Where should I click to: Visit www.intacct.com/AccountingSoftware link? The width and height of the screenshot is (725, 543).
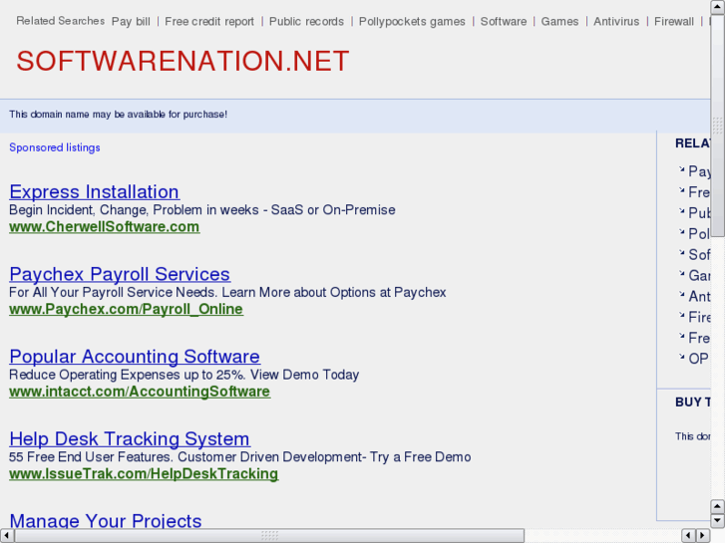pos(140,392)
